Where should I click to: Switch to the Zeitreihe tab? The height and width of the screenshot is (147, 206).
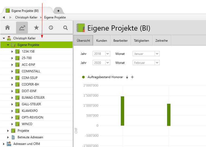162,41
